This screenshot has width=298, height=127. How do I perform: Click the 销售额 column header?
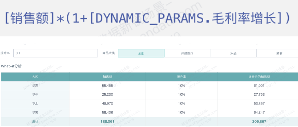[x=107, y=77]
